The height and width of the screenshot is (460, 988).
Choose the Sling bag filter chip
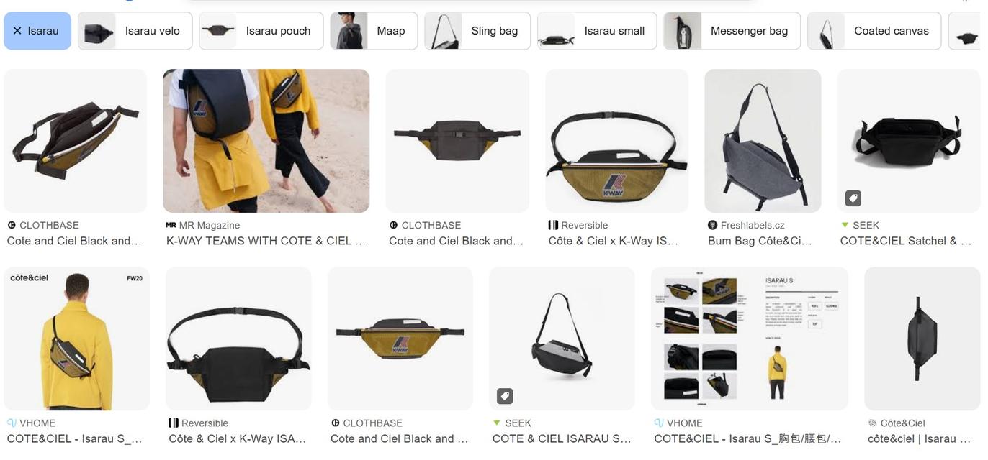[477, 31]
